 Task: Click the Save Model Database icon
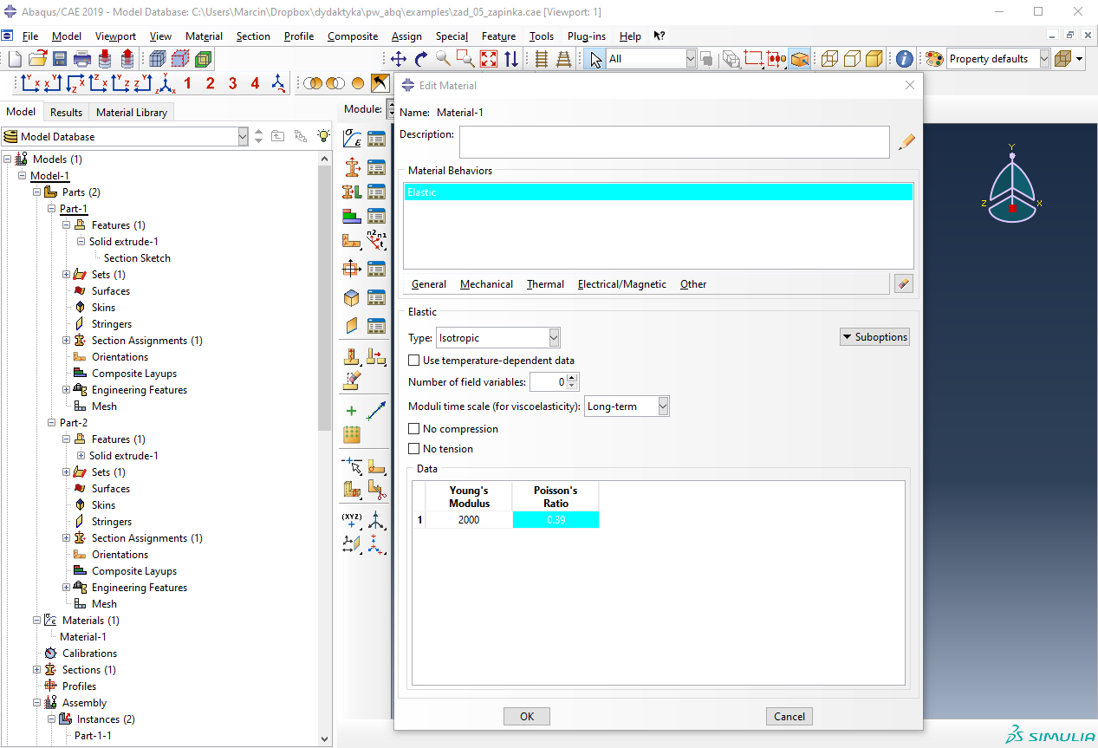[x=60, y=59]
